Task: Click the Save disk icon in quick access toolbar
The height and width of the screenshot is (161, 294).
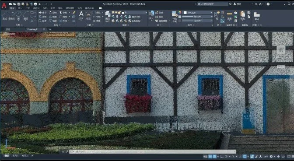Action: click(19, 4)
